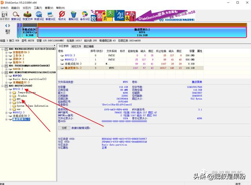Open the 工具(T) menu
Viewport: 251px width, 185px height.
pyautogui.click(x=38, y=8)
